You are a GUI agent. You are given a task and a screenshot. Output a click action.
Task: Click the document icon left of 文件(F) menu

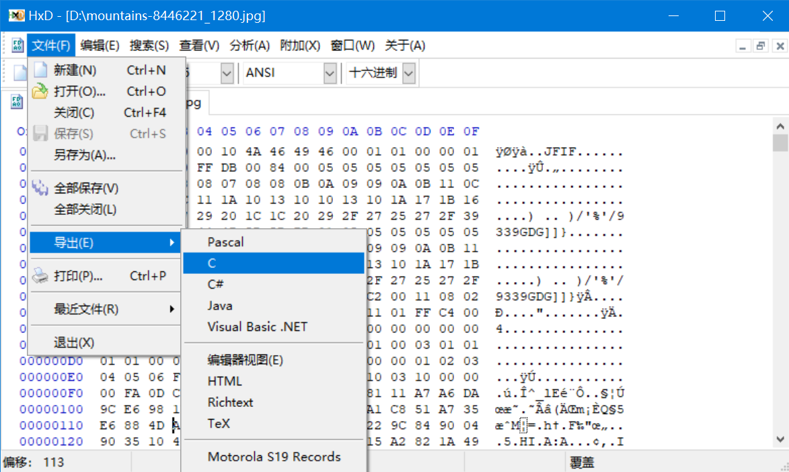point(17,46)
